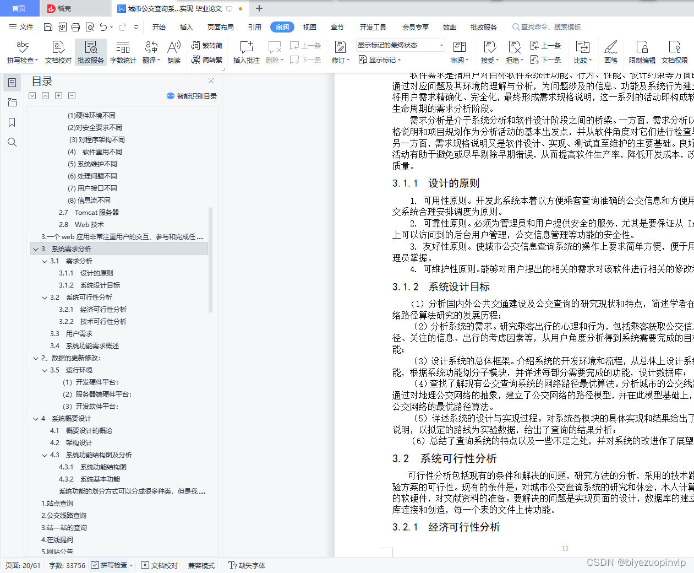Open the Review pane (审阅) tool

click(x=460, y=52)
